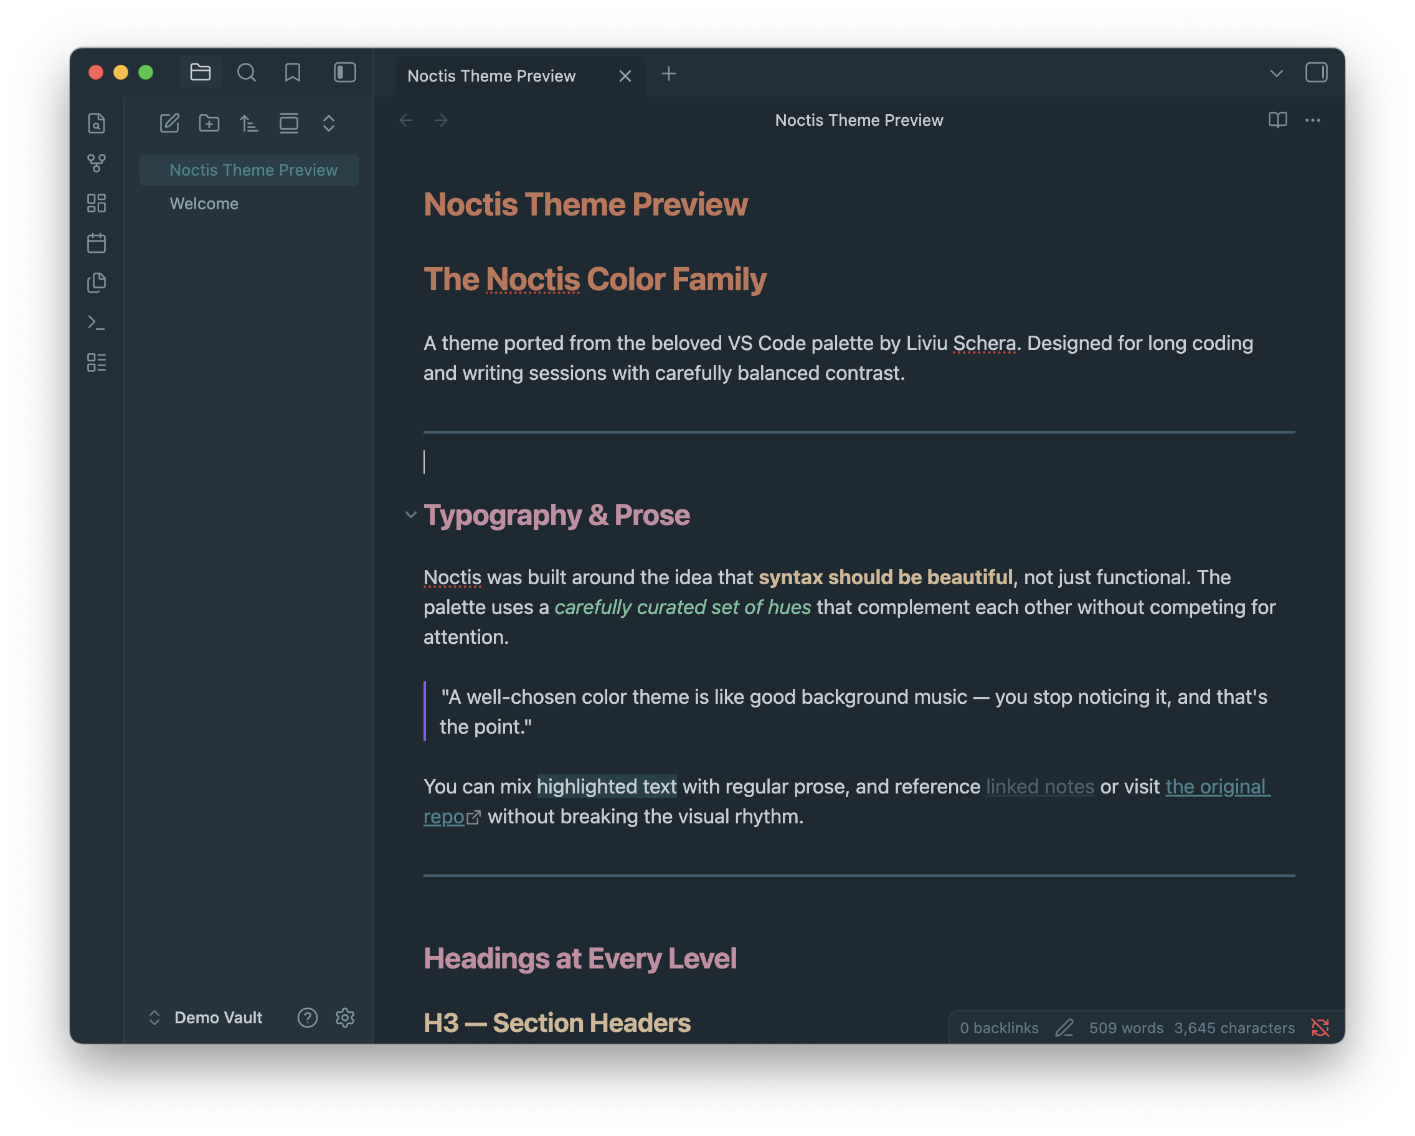Show the 0 backlinks status item
The image size is (1415, 1136).
coord(999,1028)
